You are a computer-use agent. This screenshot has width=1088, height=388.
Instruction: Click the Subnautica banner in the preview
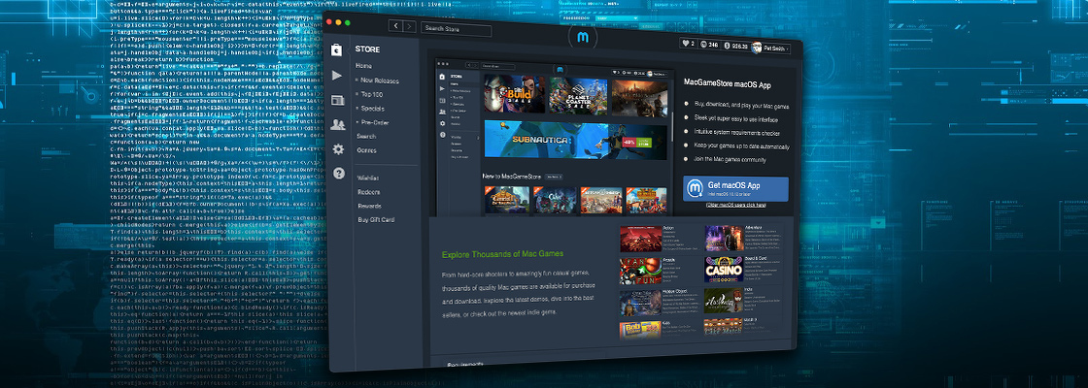click(577, 140)
